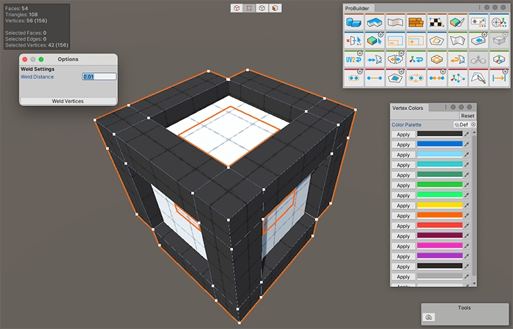Select the ProBuilder tab
Image resolution: width=513 pixels, height=329 pixels.
pos(357,8)
